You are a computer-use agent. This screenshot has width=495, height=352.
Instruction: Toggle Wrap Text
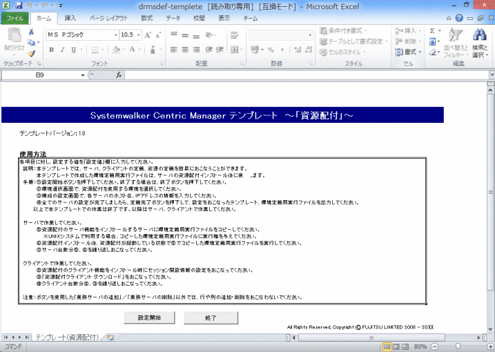(x=234, y=35)
